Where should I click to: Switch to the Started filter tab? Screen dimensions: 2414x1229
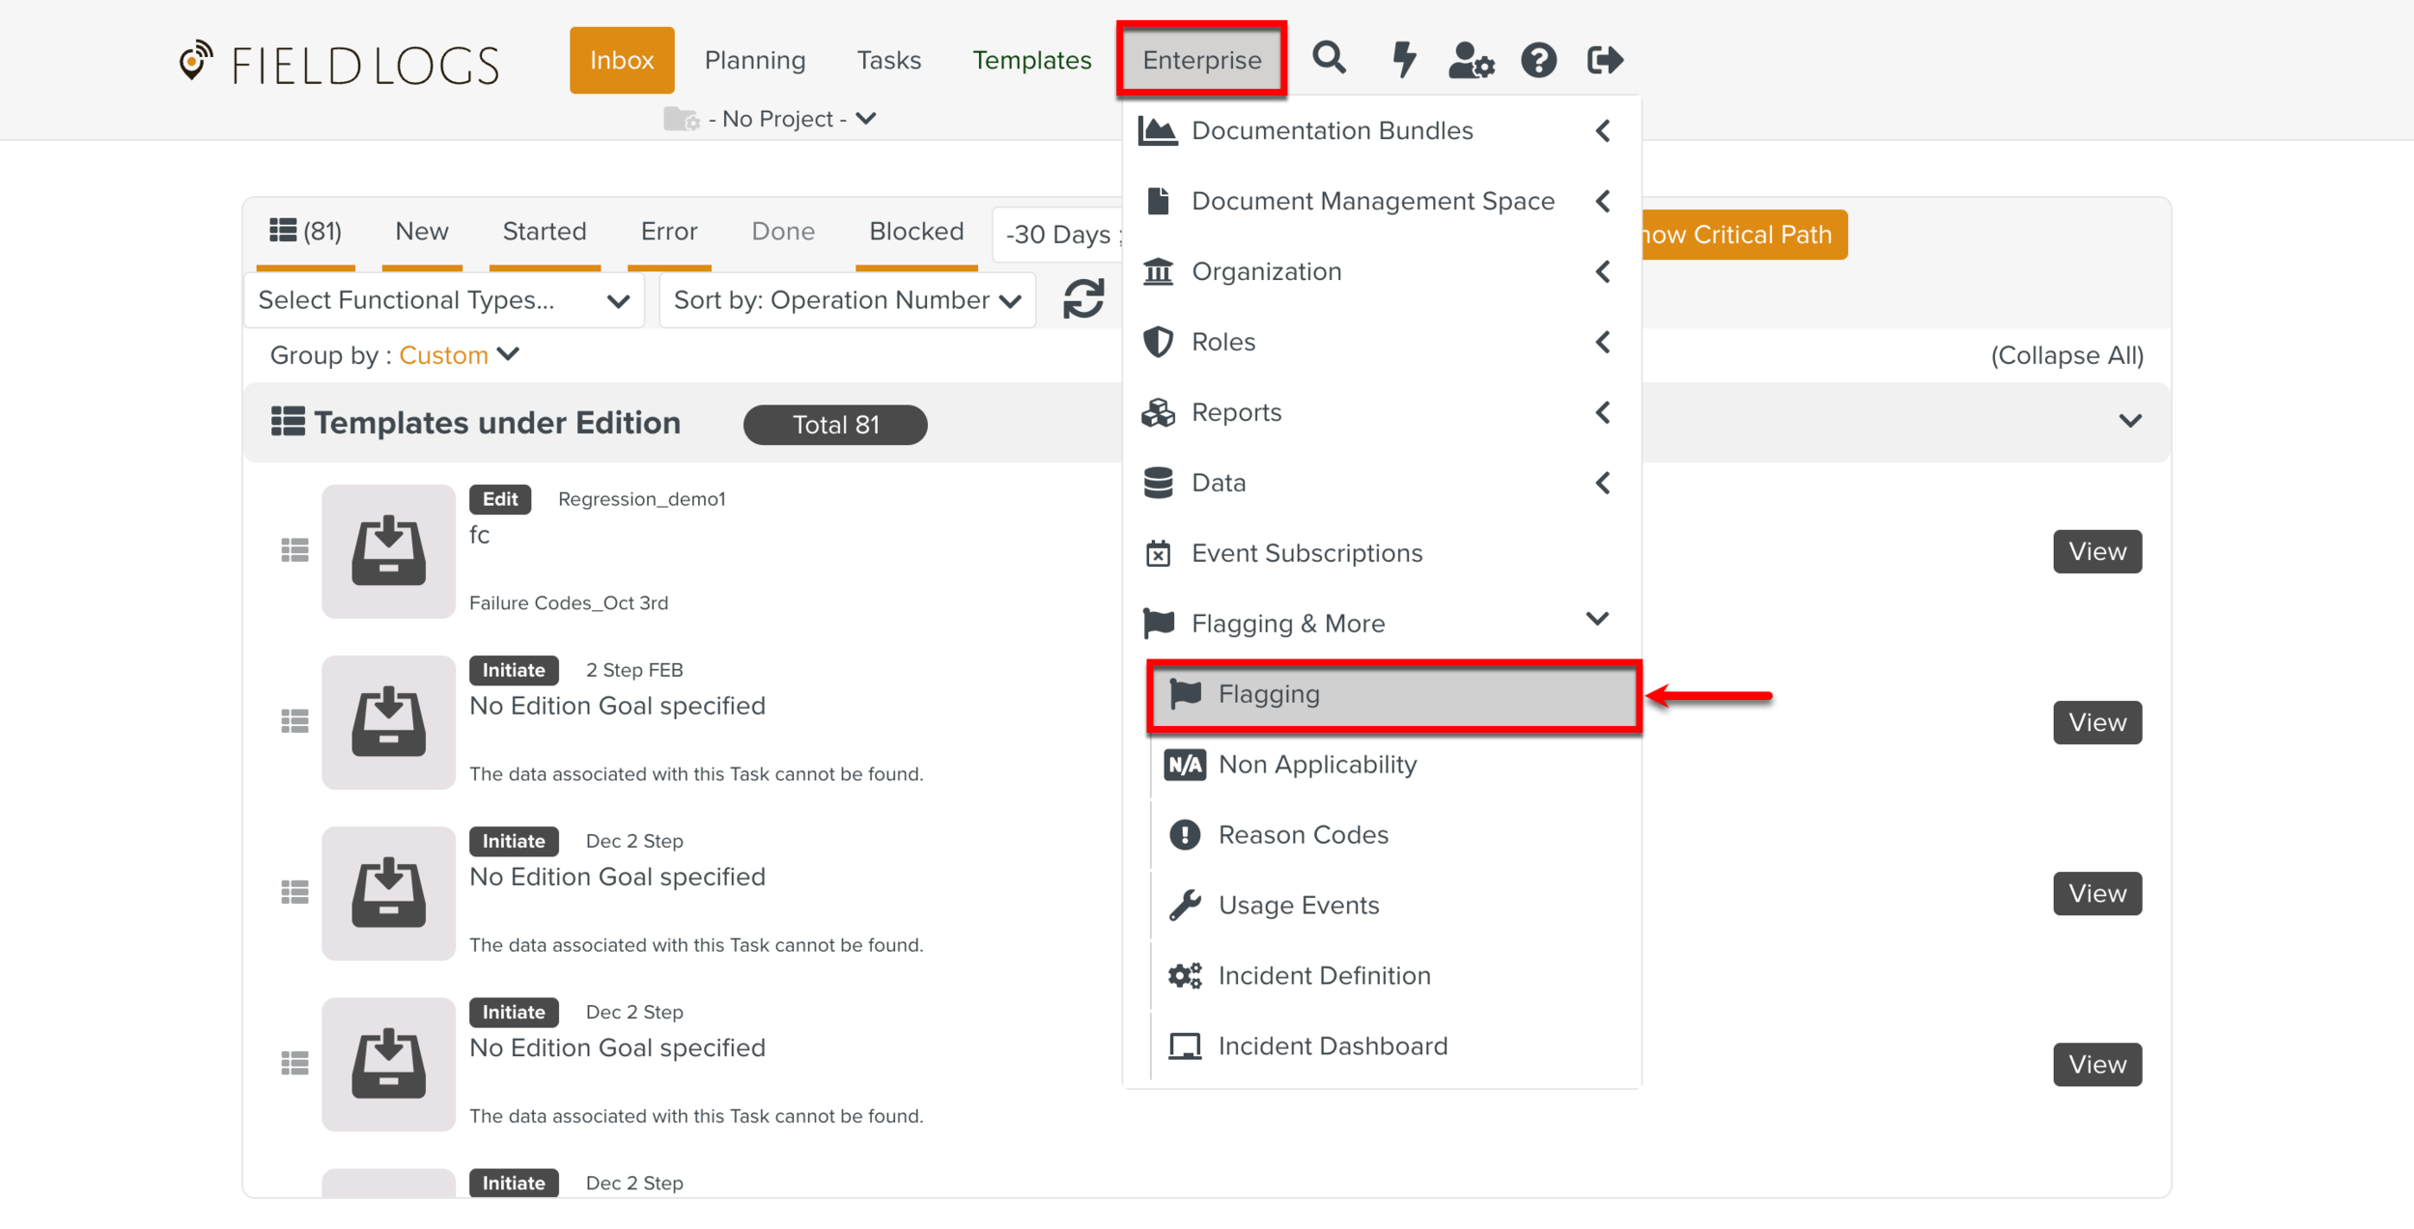(x=544, y=232)
